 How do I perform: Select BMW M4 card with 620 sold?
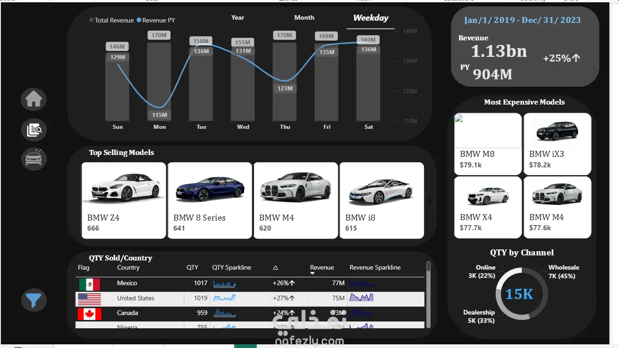(x=296, y=200)
